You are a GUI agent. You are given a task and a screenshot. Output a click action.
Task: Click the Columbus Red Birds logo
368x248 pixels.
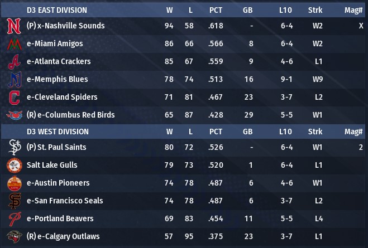click(13, 115)
